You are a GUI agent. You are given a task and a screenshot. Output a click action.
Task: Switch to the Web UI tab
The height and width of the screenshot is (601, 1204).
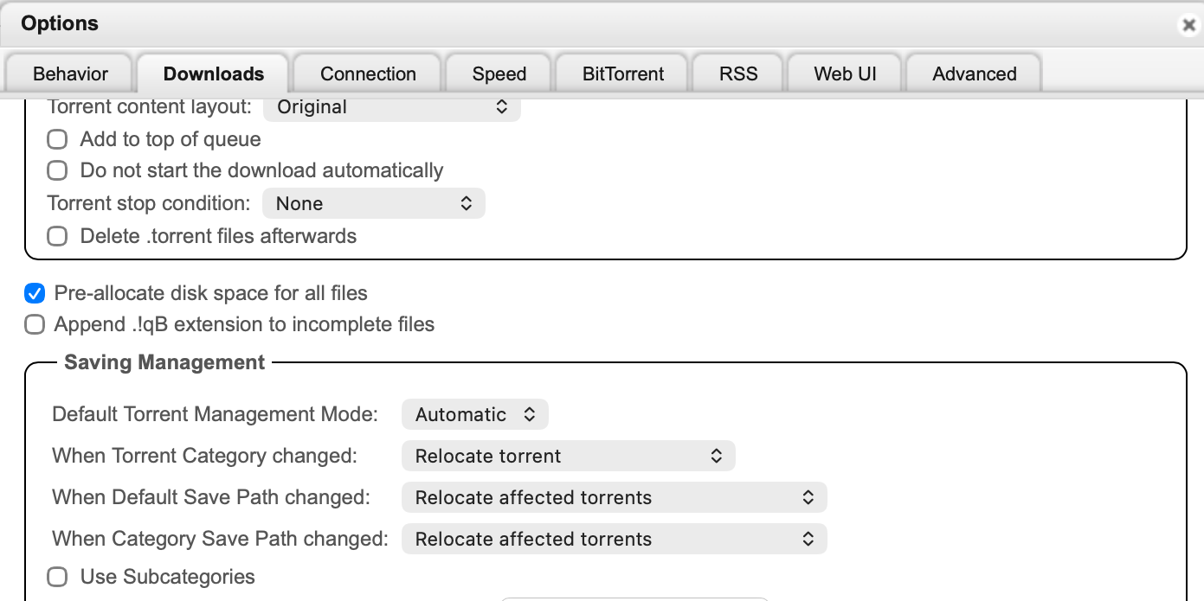pos(845,74)
